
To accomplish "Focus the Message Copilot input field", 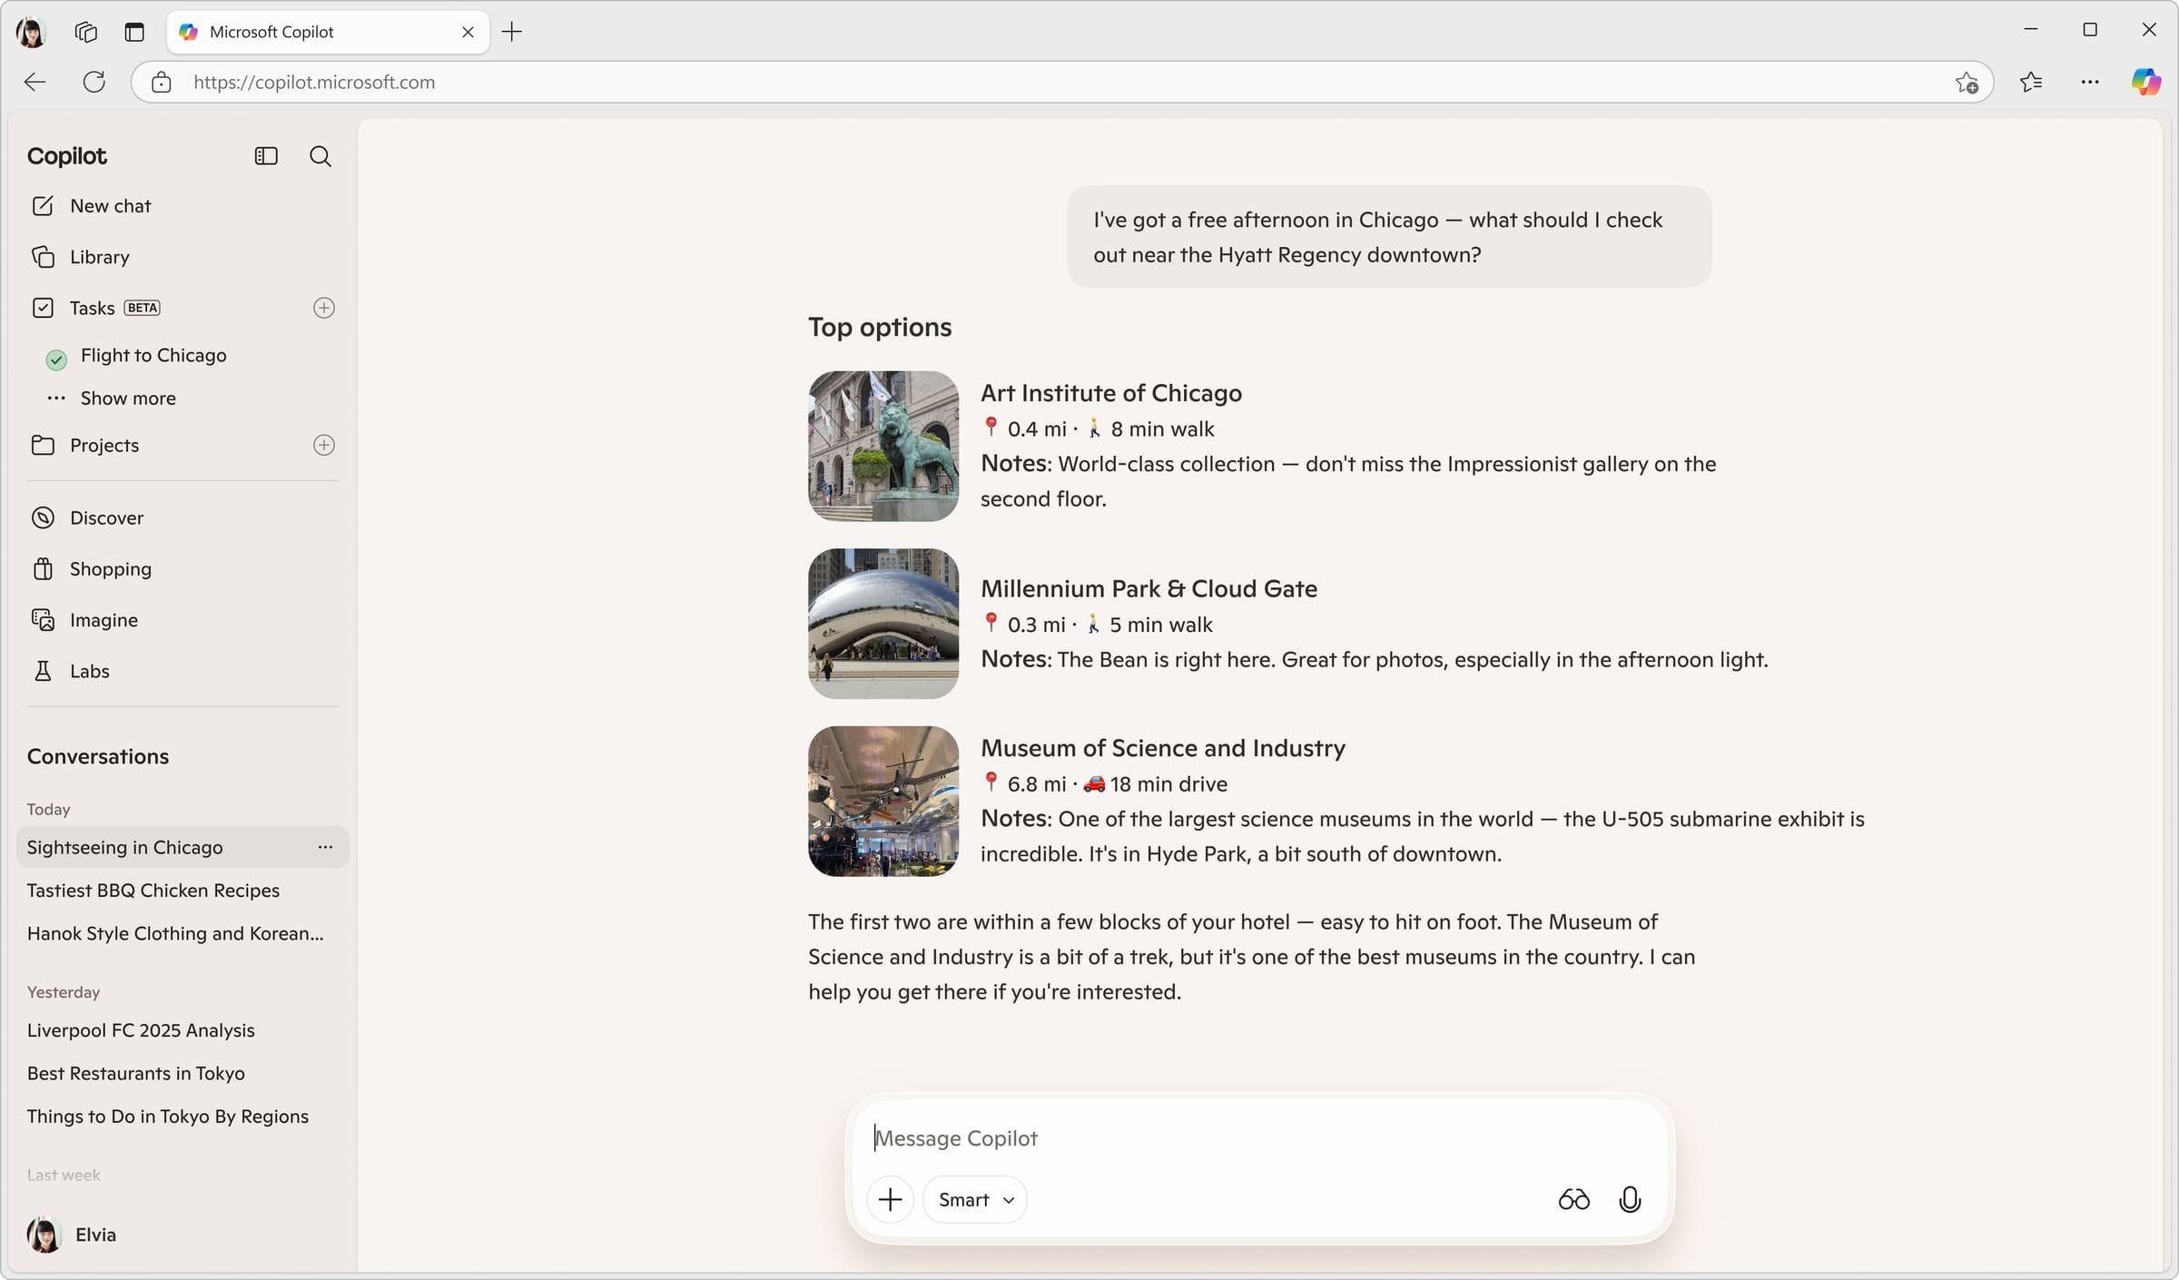I will pos(1260,1137).
